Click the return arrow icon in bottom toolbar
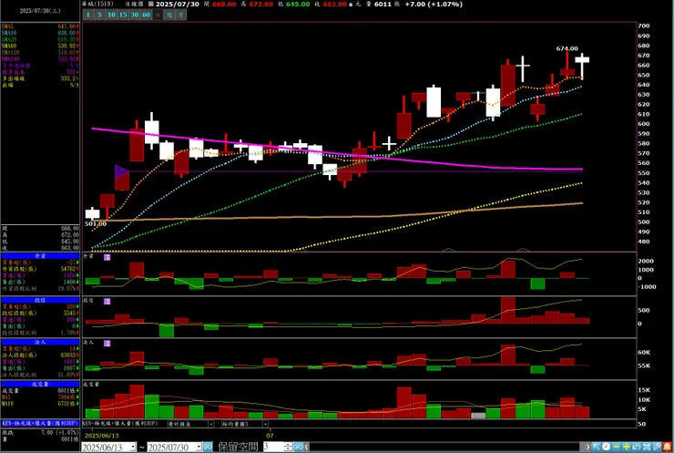 click(x=636, y=447)
